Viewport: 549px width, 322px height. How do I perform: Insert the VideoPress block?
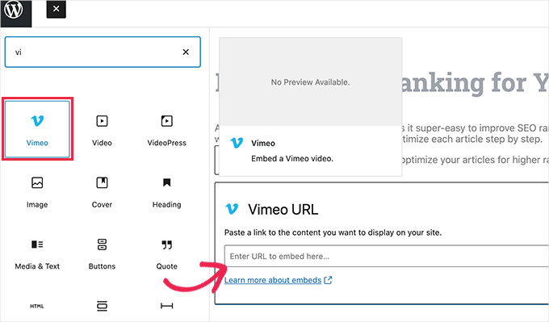(166, 129)
